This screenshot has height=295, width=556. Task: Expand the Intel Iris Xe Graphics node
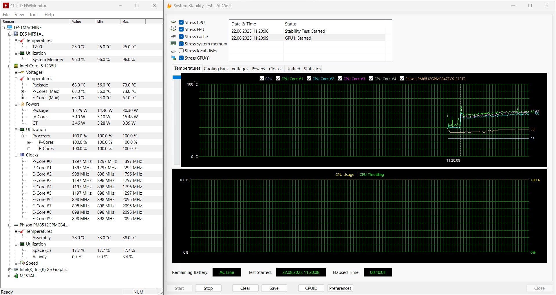(x=10, y=270)
